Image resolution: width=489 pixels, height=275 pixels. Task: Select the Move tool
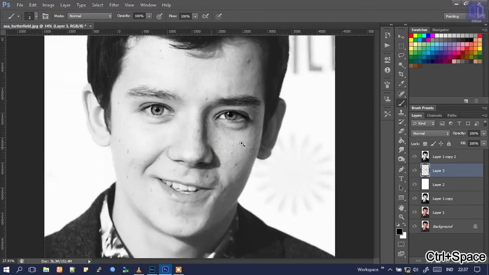tap(401, 37)
